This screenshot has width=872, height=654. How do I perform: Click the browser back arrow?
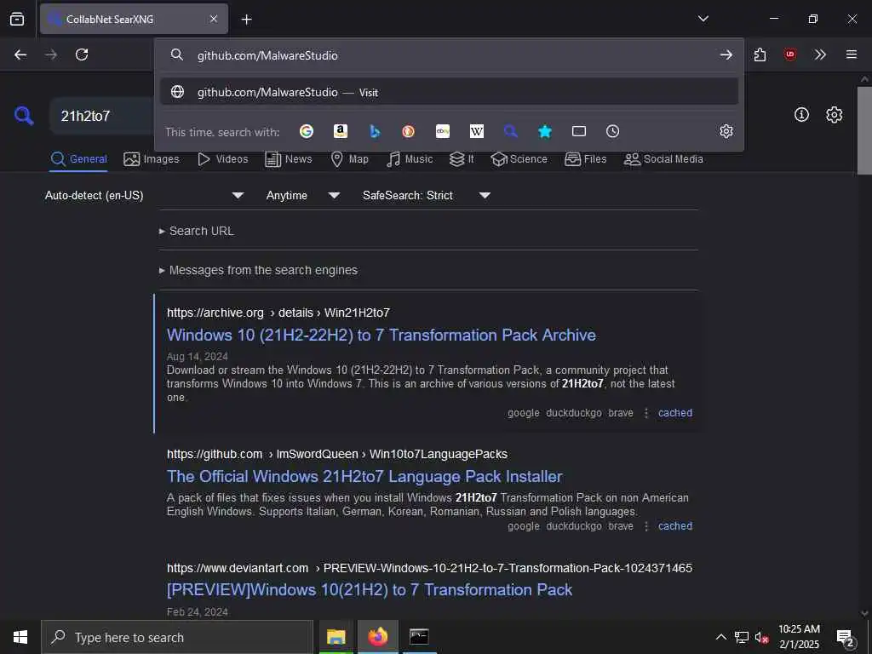[x=20, y=54]
